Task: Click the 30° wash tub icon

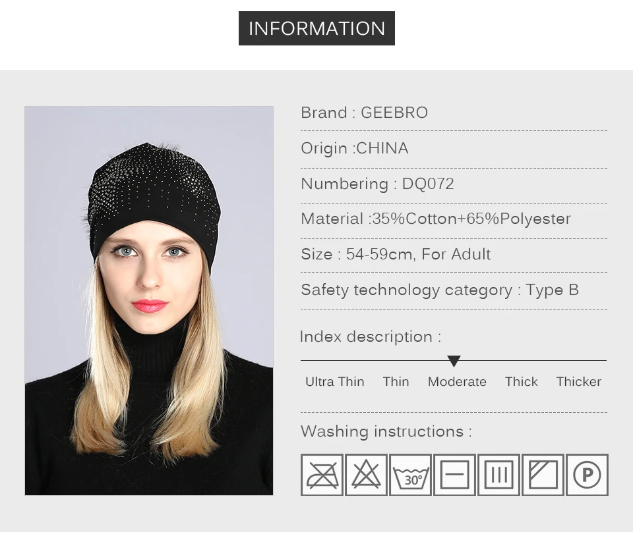Action: point(411,475)
